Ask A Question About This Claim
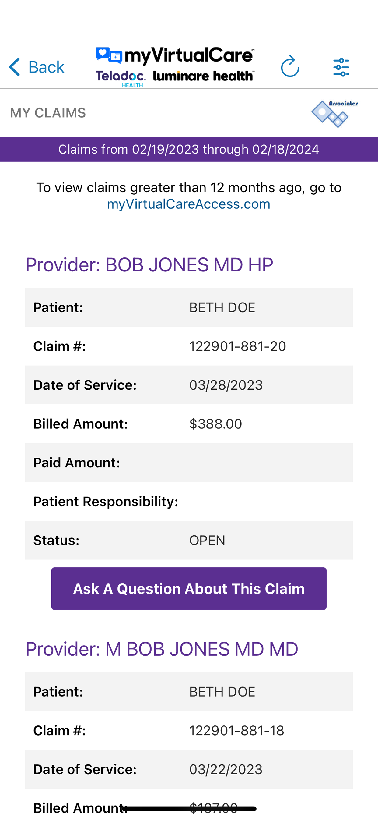This screenshot has width=378, height=819. (x=189, y=588)
